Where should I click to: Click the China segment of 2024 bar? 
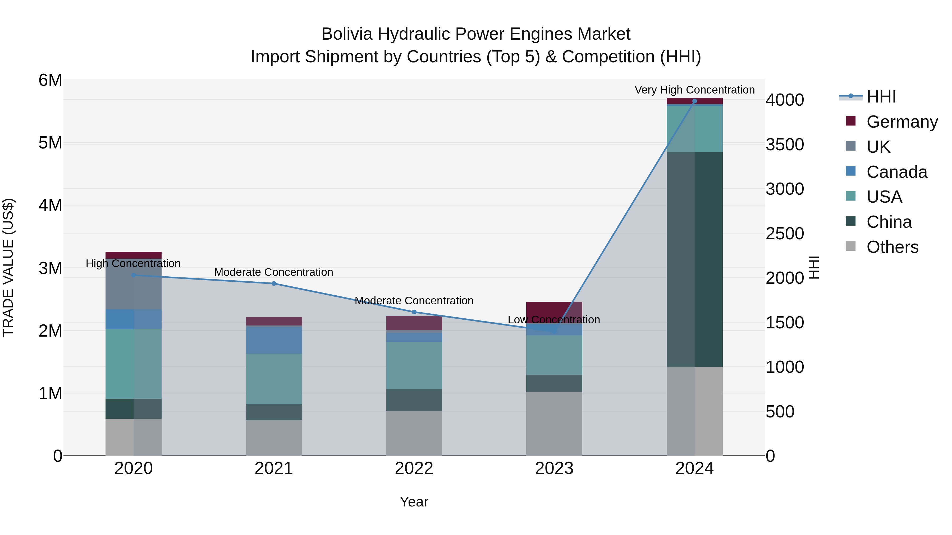694,259
